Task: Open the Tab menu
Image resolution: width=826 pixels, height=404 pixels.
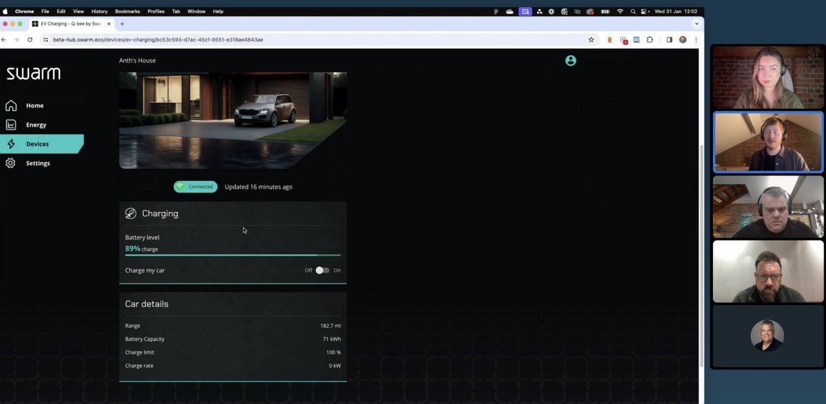Action: point(176,12)
